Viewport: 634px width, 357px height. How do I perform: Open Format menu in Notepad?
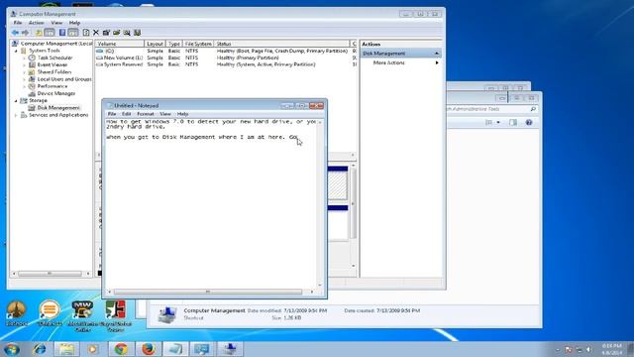pyautogui.click(x=146, y=114)
